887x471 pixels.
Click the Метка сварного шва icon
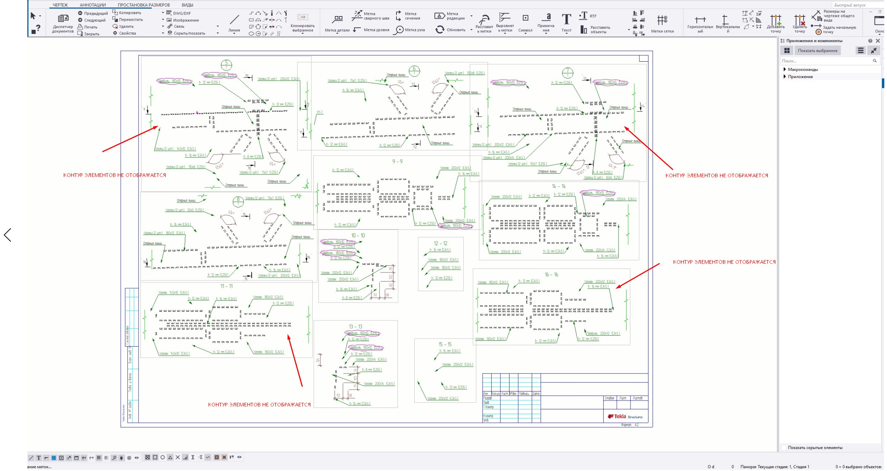tap(357, 15)
